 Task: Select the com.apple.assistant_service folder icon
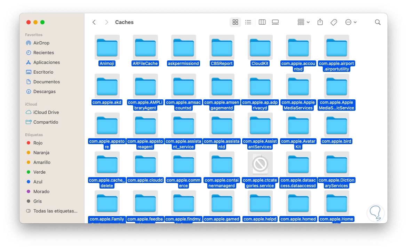[x=184, y=125]
